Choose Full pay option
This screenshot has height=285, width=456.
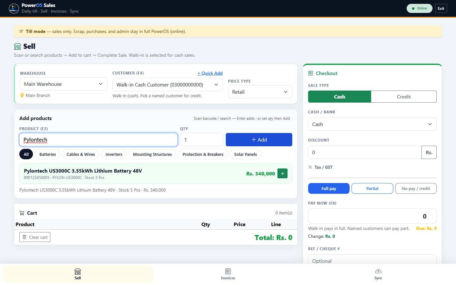[x=329, y=188]
